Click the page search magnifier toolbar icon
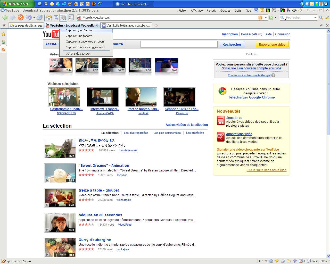Viewport: 330px width, 264px height. tap(56, 18)
